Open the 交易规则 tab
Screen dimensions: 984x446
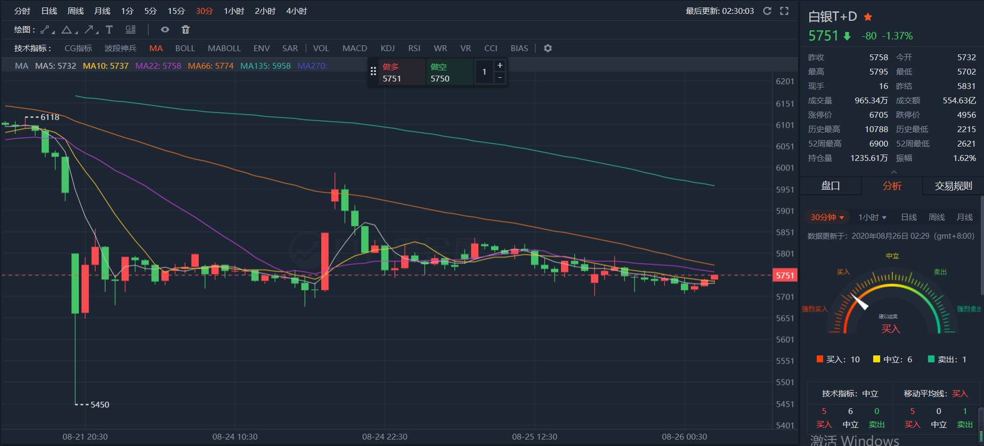click(x=953, y=185)
